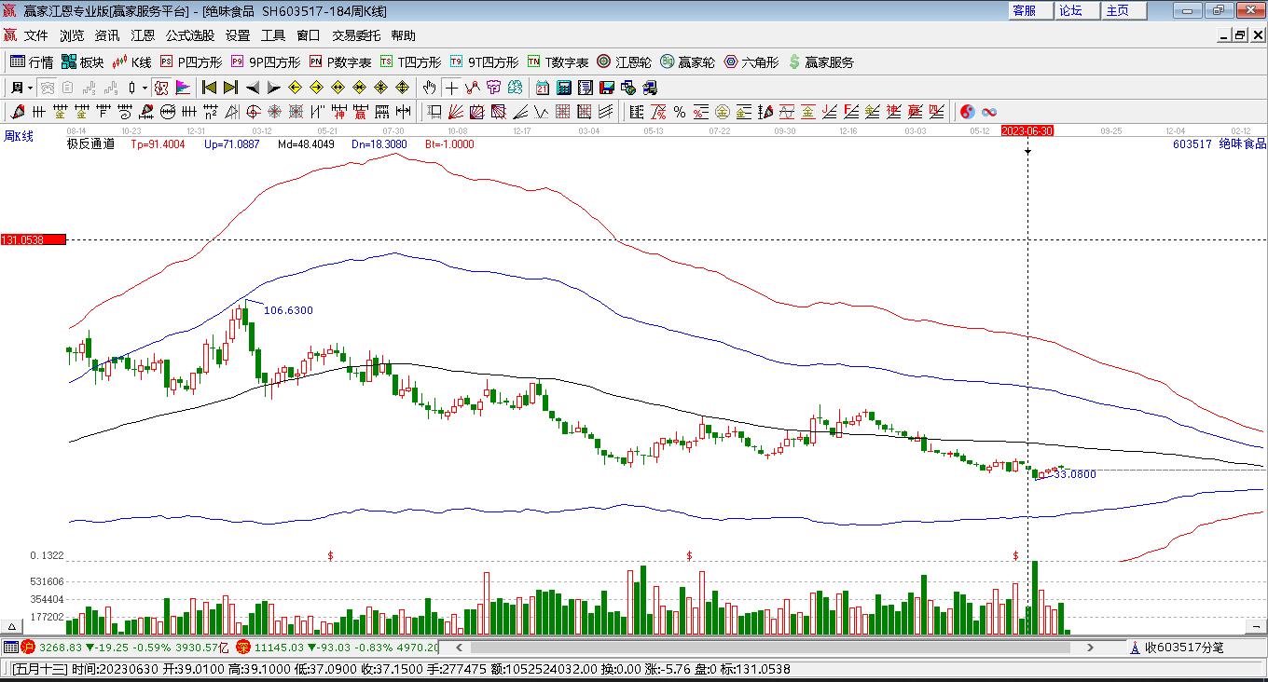Open the 交易委托 menu
Viewport: 1268px width, 682px height.
coord(356,35)
